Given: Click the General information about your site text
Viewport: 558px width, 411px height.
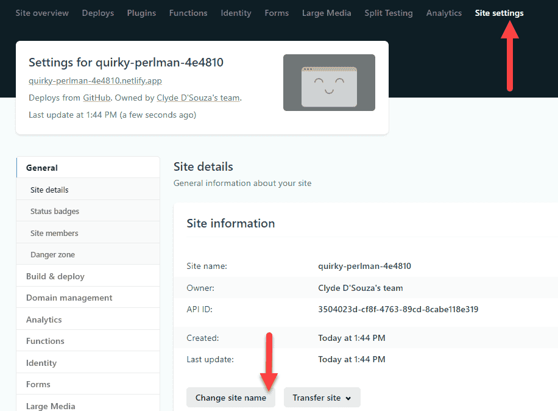Looking at the screenshot, I should (242, 183).
